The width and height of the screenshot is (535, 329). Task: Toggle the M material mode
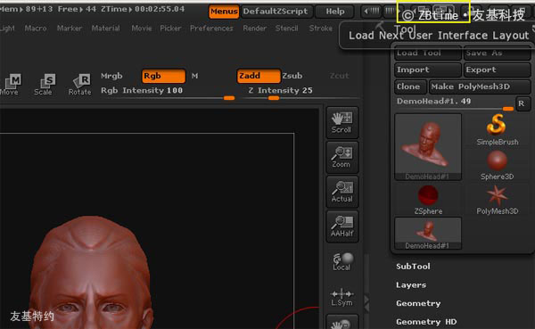coord(194,76)
